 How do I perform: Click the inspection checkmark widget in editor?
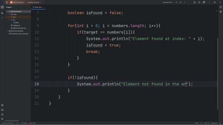pos(216,11)
